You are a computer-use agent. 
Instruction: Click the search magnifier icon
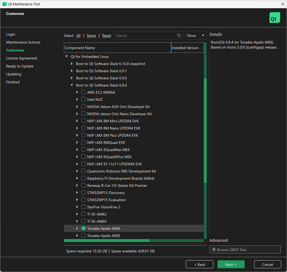179,36
